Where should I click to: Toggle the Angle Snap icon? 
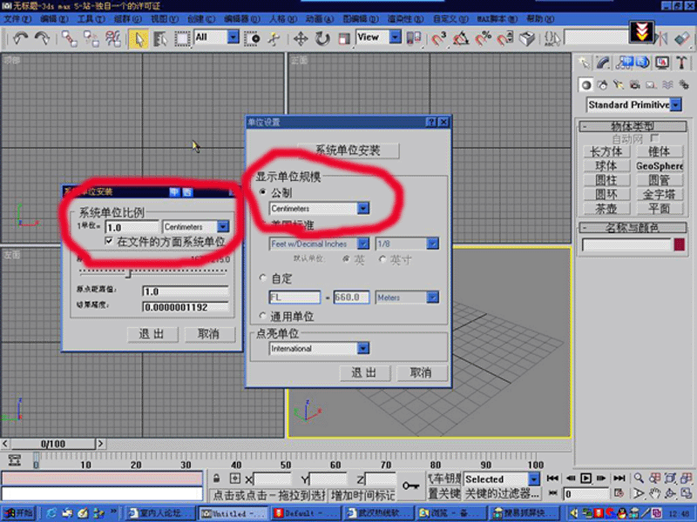(x=461, y=38)
